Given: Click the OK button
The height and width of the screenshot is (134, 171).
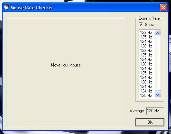Looking at the screenshot, I should [150, 122].
